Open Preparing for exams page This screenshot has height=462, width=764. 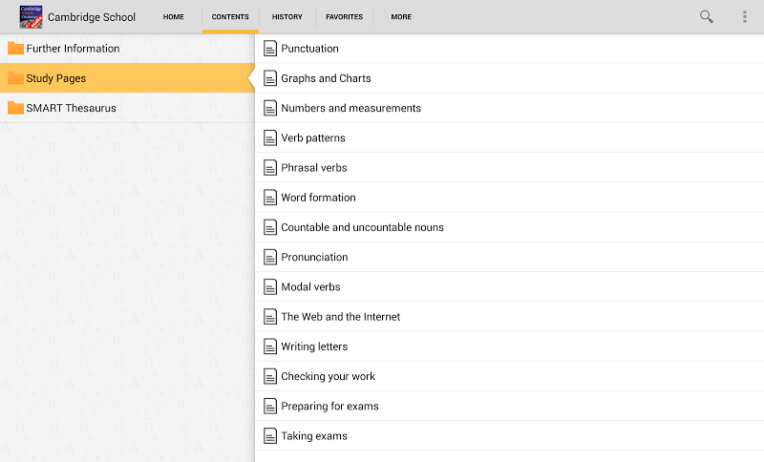pyautogui.click(x=329, y=407)
